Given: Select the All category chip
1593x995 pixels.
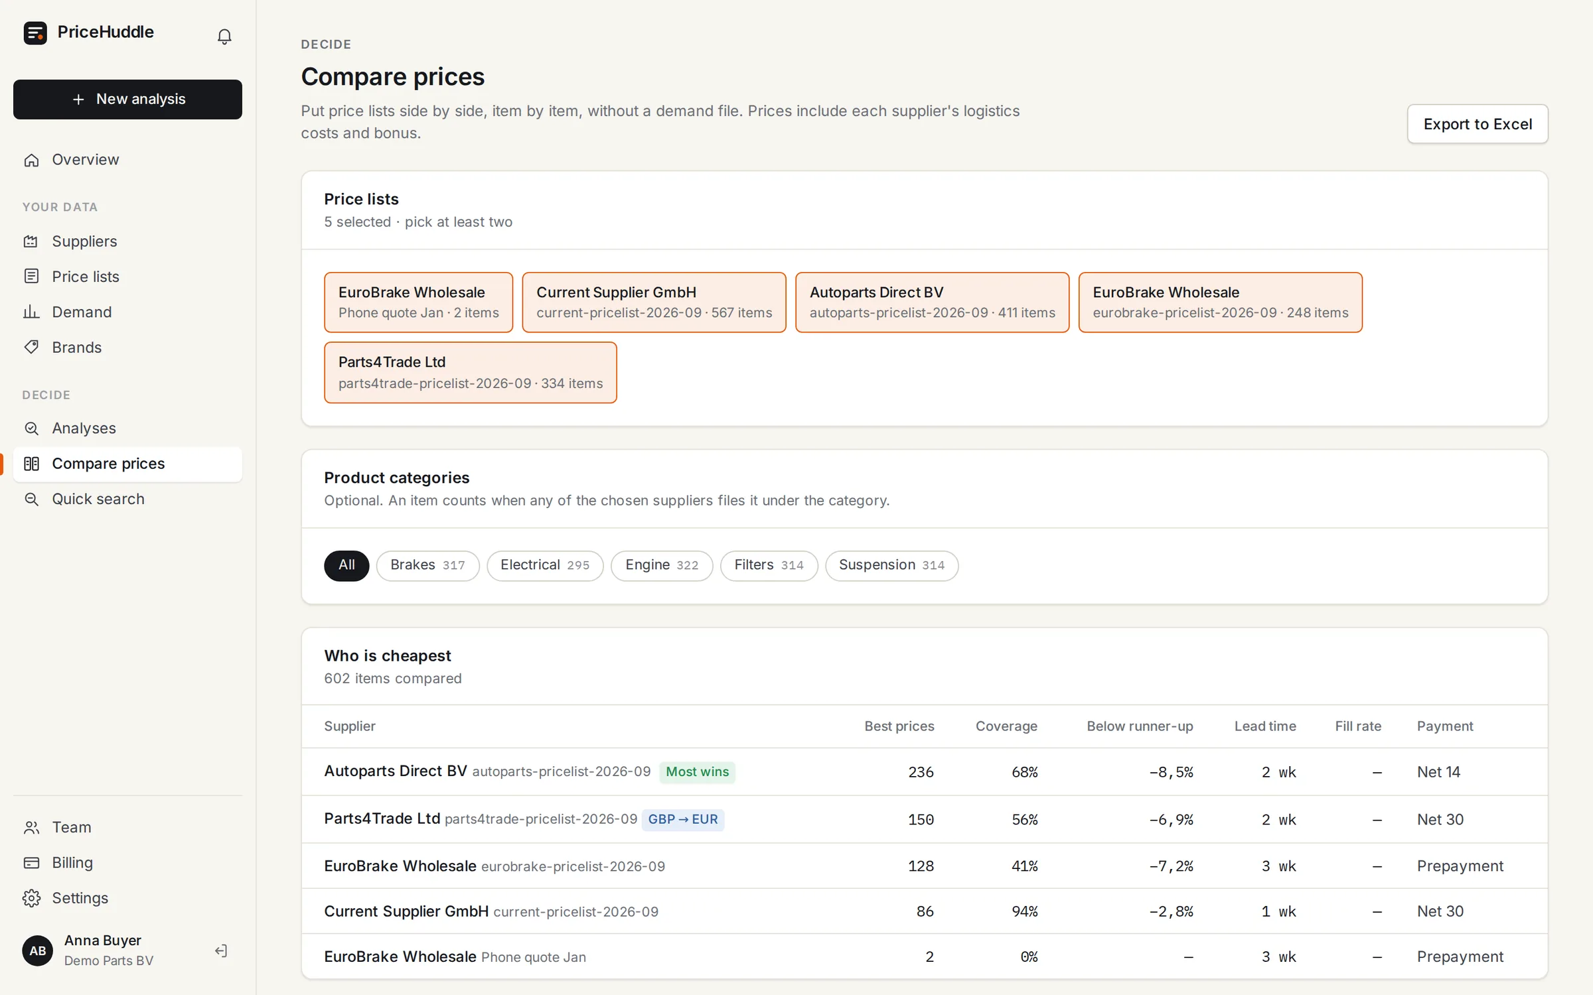Looking at the screenshot, I should pos(346,565).
